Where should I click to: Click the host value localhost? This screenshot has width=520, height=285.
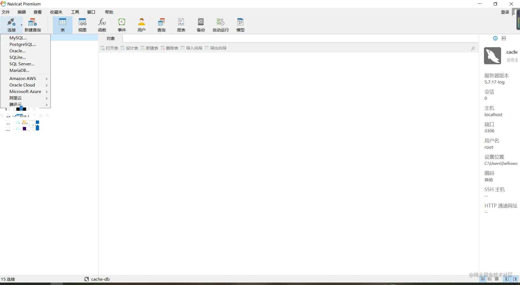pyautogui.click(x=493, y=115)
